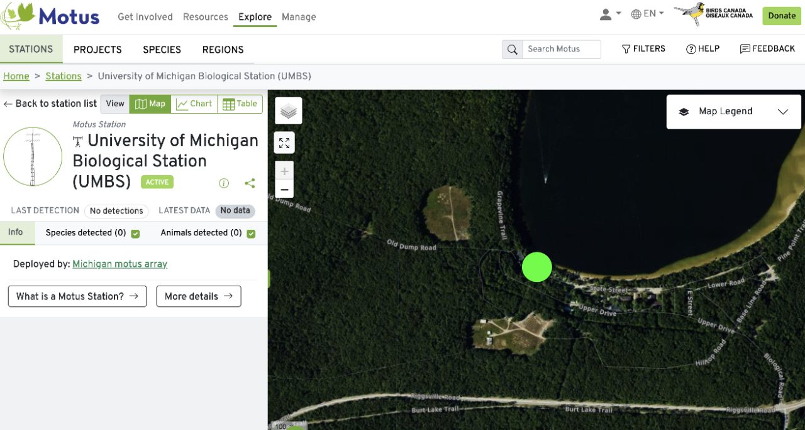Switch to the SPECIES tab
This screenshot has width=805, height=430.
(x=162, y=49)
